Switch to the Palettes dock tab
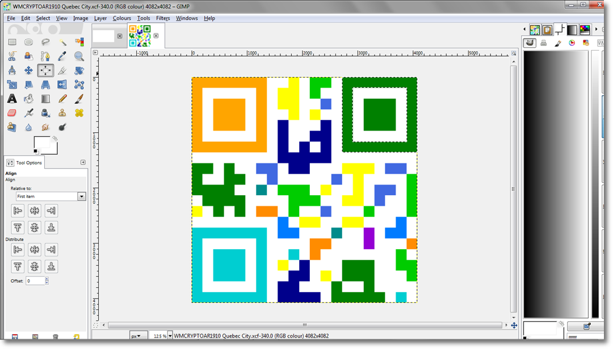The height and width of the screenshot is (349, 613). pyautogui.click(x=585, y=30)
